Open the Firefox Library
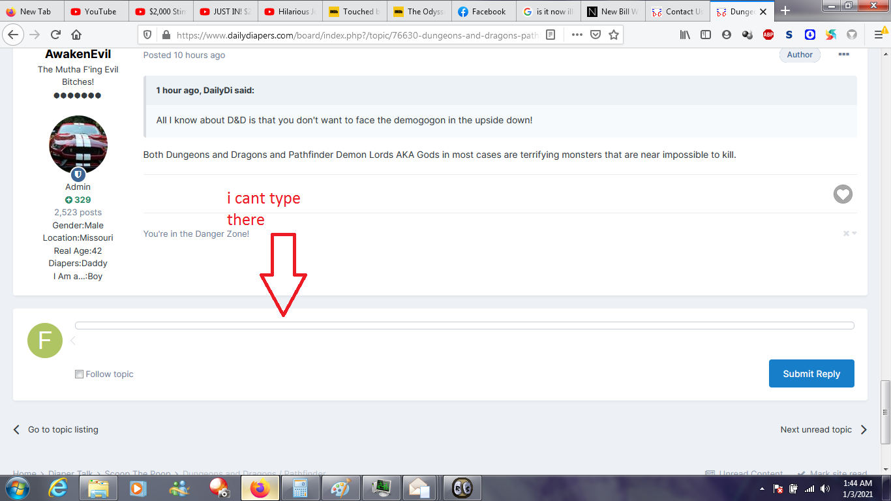 [685, 35]
